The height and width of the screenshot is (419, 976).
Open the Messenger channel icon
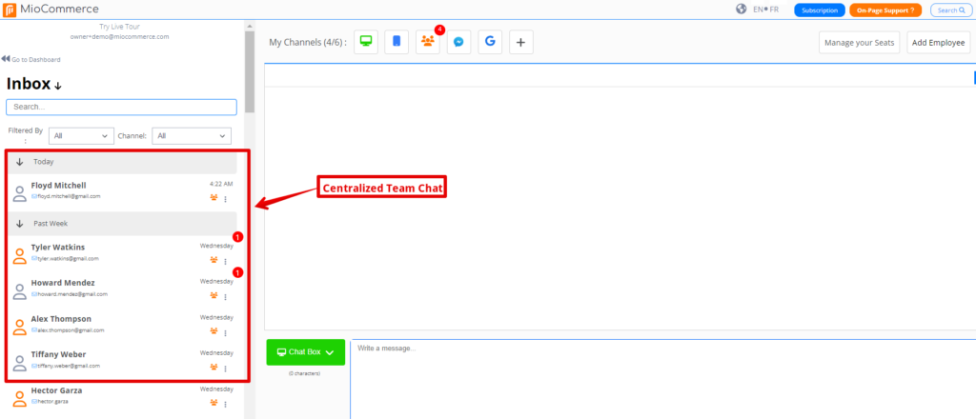[458, 42]
